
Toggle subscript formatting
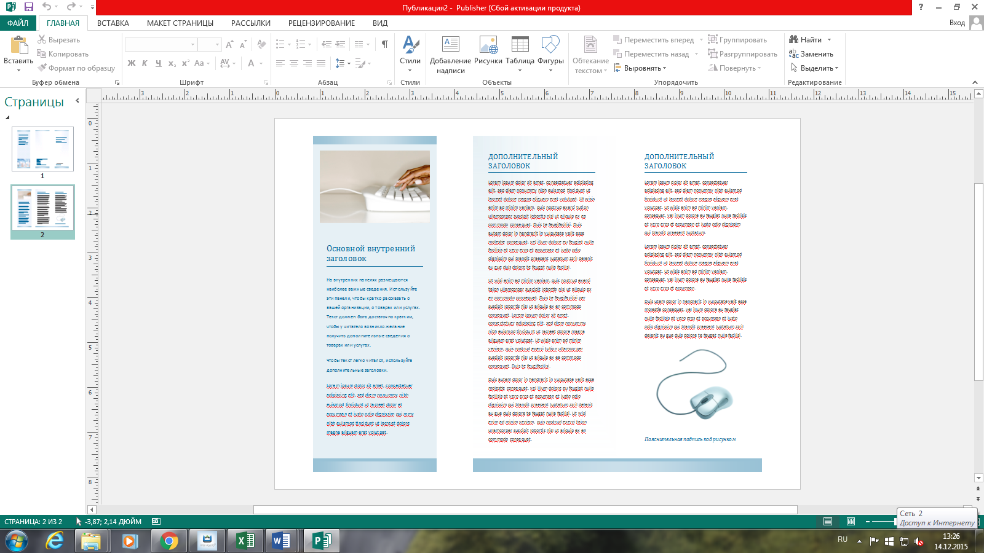tap(172, 63)
